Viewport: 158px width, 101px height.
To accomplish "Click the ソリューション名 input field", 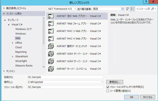I will (x=65, y=87).
